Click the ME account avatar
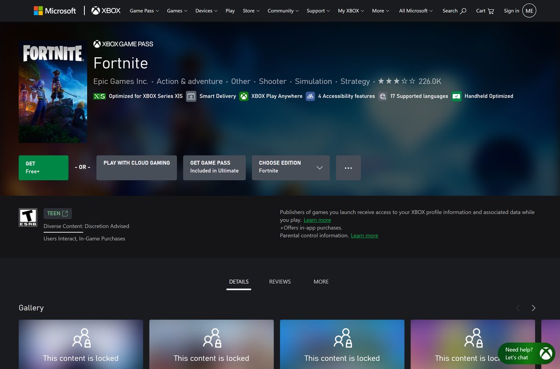The width and height of the screenshot is (560, 369). [529, 10]
